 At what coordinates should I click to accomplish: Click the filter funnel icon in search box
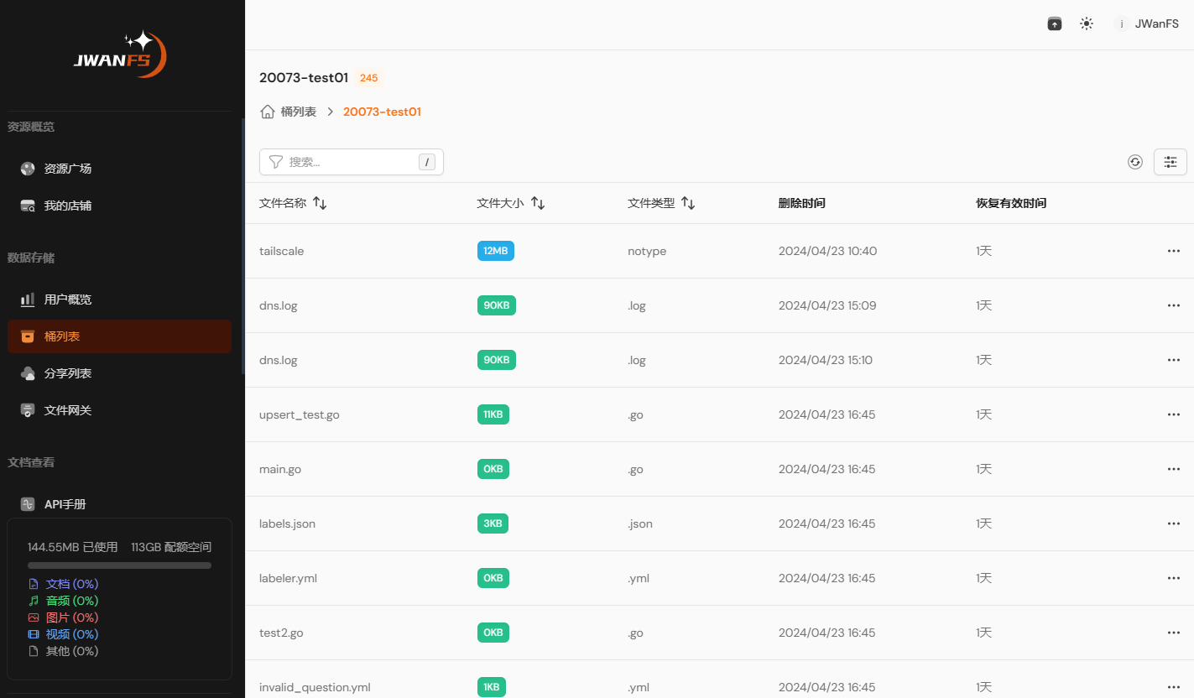tap(275, 162)
